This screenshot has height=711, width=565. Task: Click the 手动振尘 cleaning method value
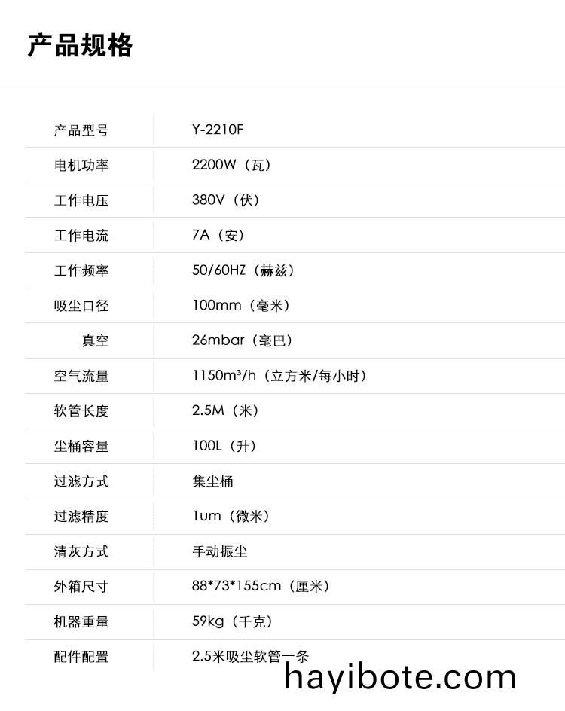click(x=219, y=551)
